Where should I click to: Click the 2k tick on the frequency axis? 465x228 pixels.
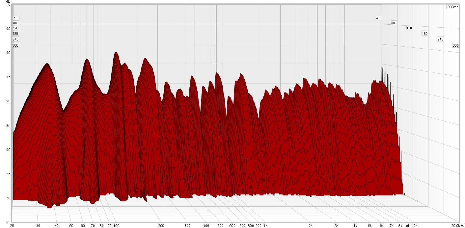310,226
